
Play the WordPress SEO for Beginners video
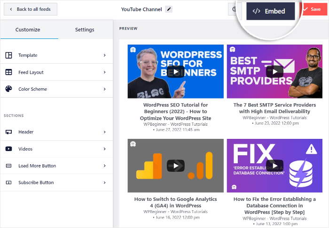(176, 71)
